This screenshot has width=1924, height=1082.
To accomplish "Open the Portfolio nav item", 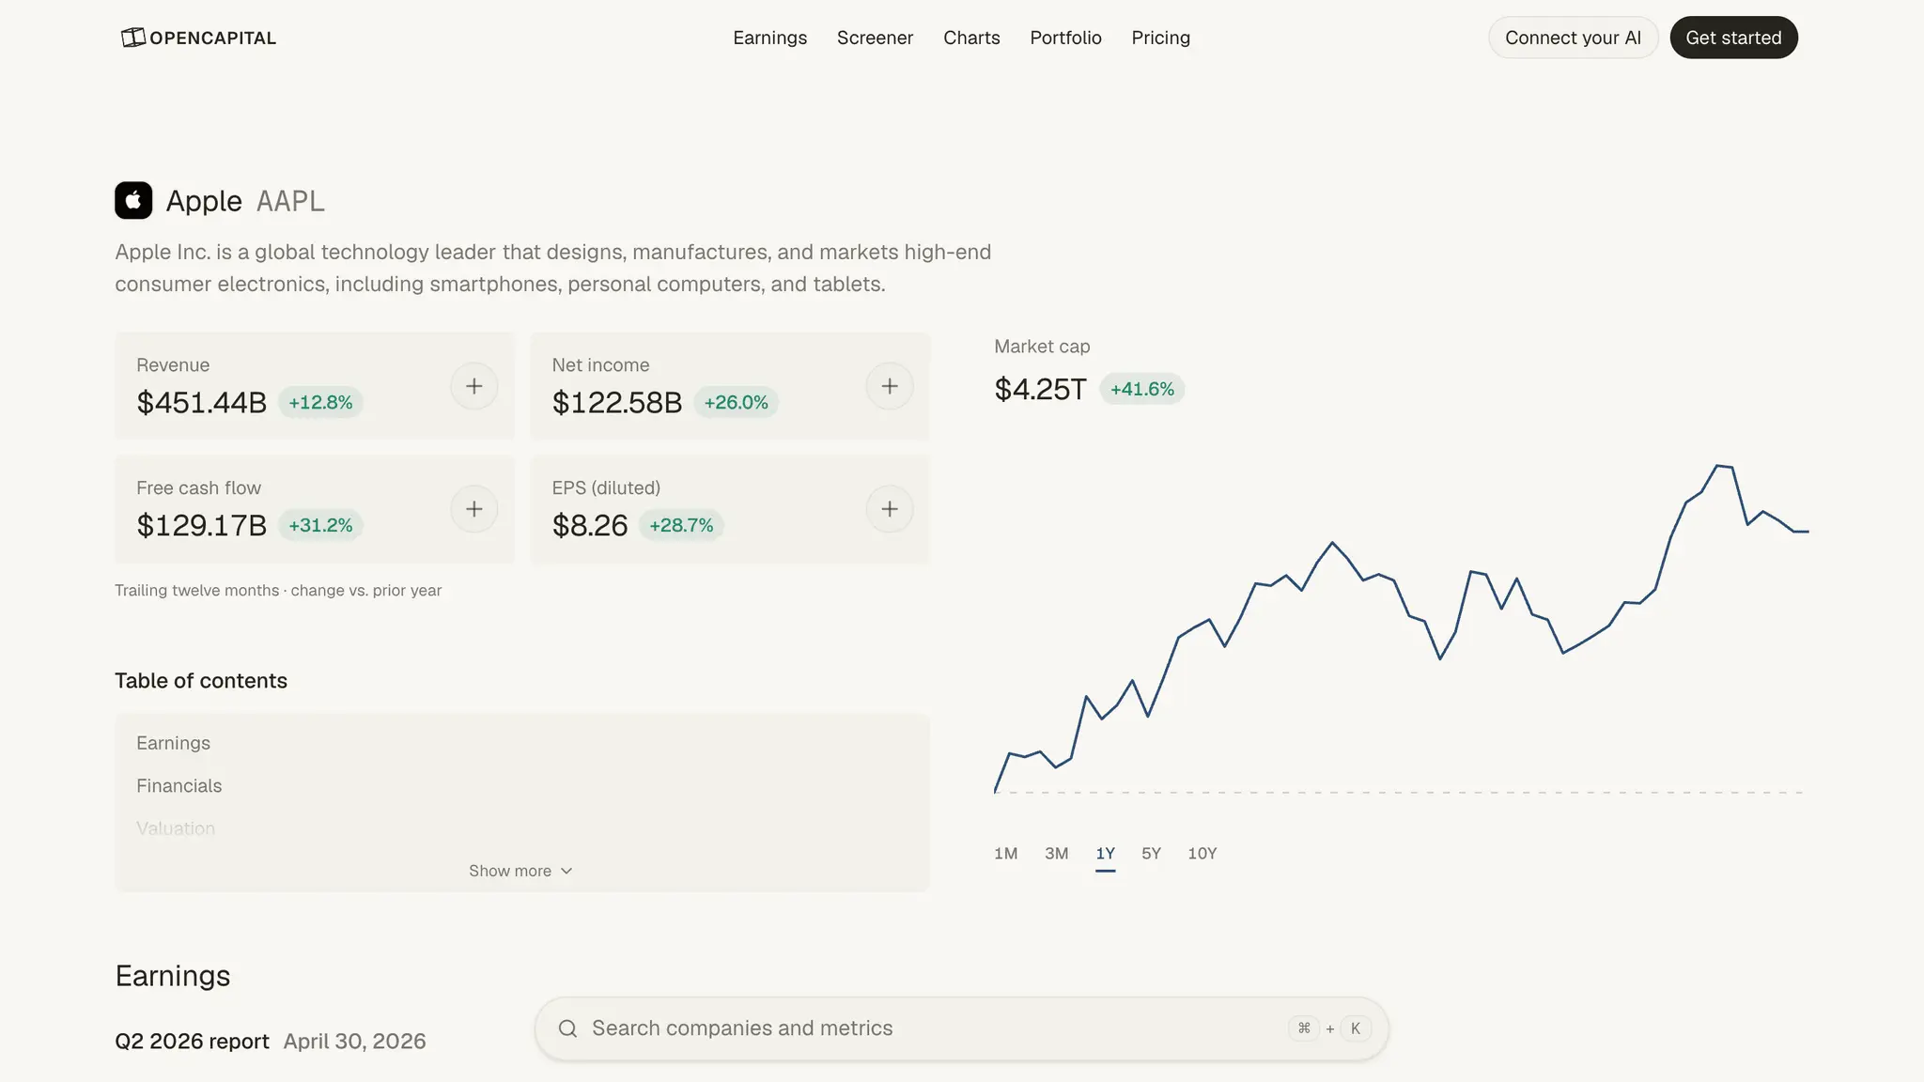I will pyautogui.click(x=1065, y=38).
